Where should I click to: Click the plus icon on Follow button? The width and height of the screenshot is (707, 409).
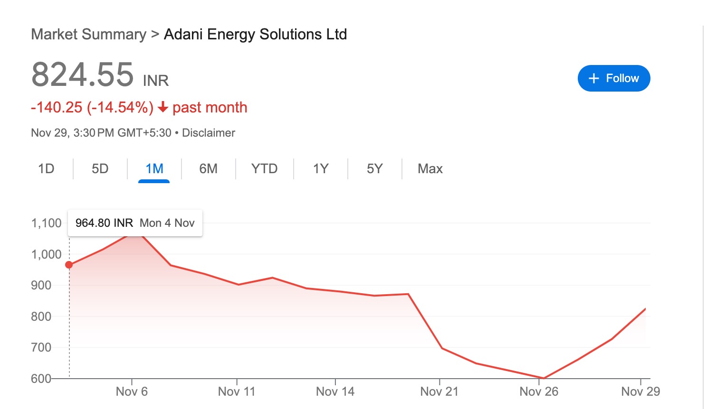point(593,78)
